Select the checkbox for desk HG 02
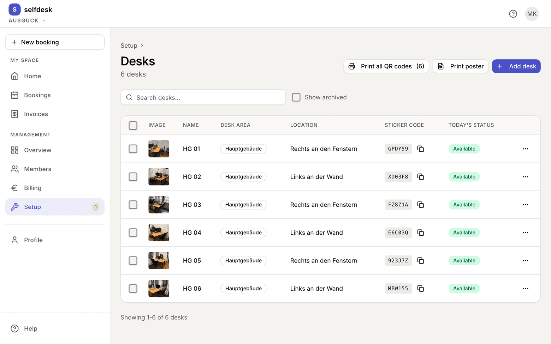The height and width of the screenshot is (344, 551). tap(133, 177)
